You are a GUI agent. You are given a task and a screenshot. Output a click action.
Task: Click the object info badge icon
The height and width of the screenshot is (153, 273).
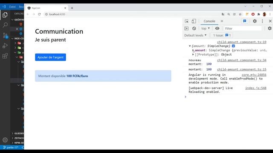[x=233, y=46]
